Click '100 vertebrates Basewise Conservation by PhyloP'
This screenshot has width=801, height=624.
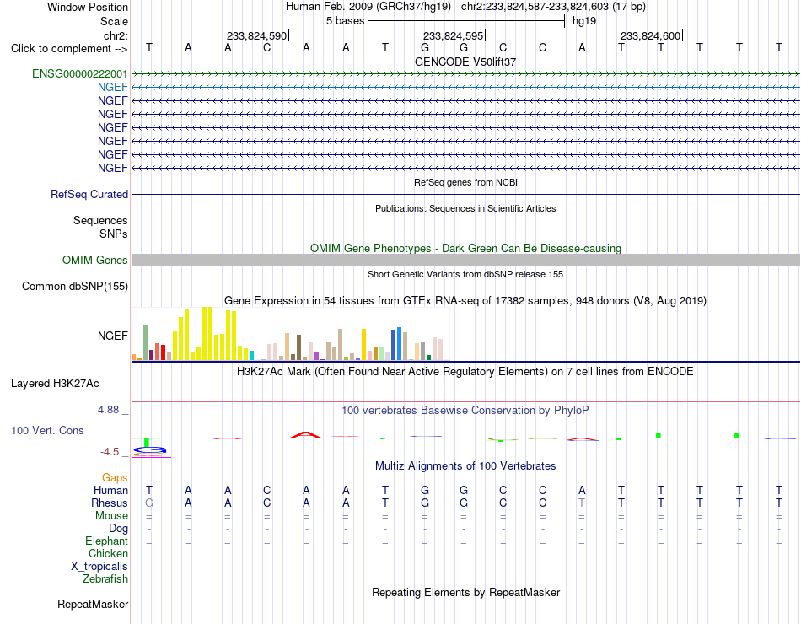pyautogui.click(x=465, y=411)
